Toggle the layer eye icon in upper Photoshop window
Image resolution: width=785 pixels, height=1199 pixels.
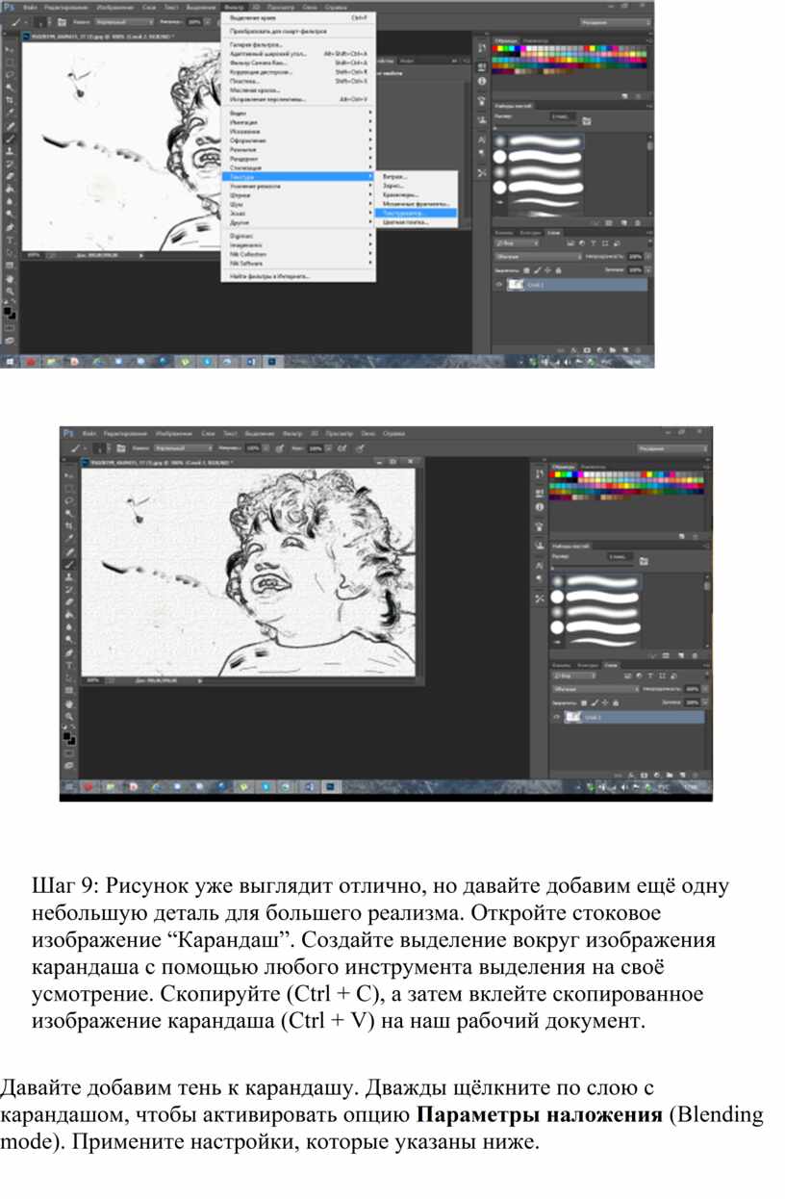point(498,285)
